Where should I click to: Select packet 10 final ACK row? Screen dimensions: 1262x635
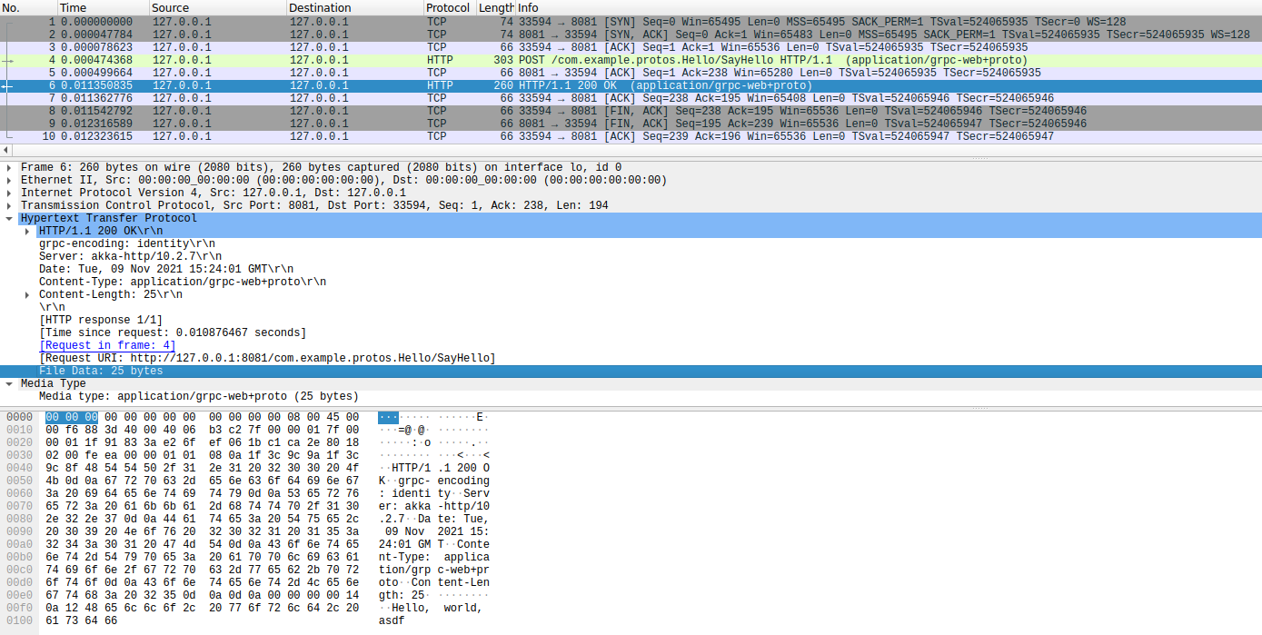(631, 136)
